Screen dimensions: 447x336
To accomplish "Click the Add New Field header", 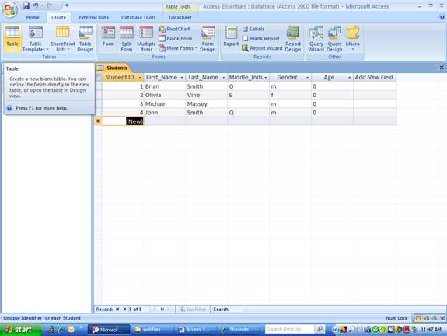I will tap(374, 78).
